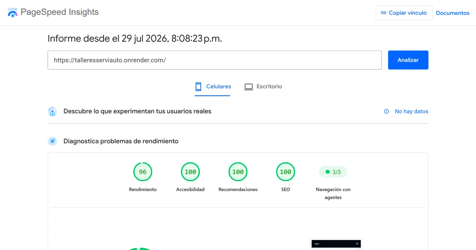476x250 pixels.
Task: Click the Rendimiento label
Action: pyautogui.click(x=143, y=190)
